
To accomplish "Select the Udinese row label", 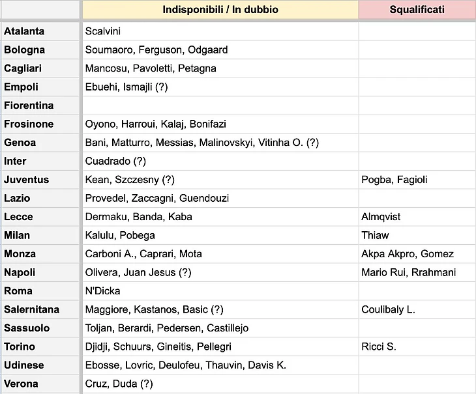I will click(40, 365).
